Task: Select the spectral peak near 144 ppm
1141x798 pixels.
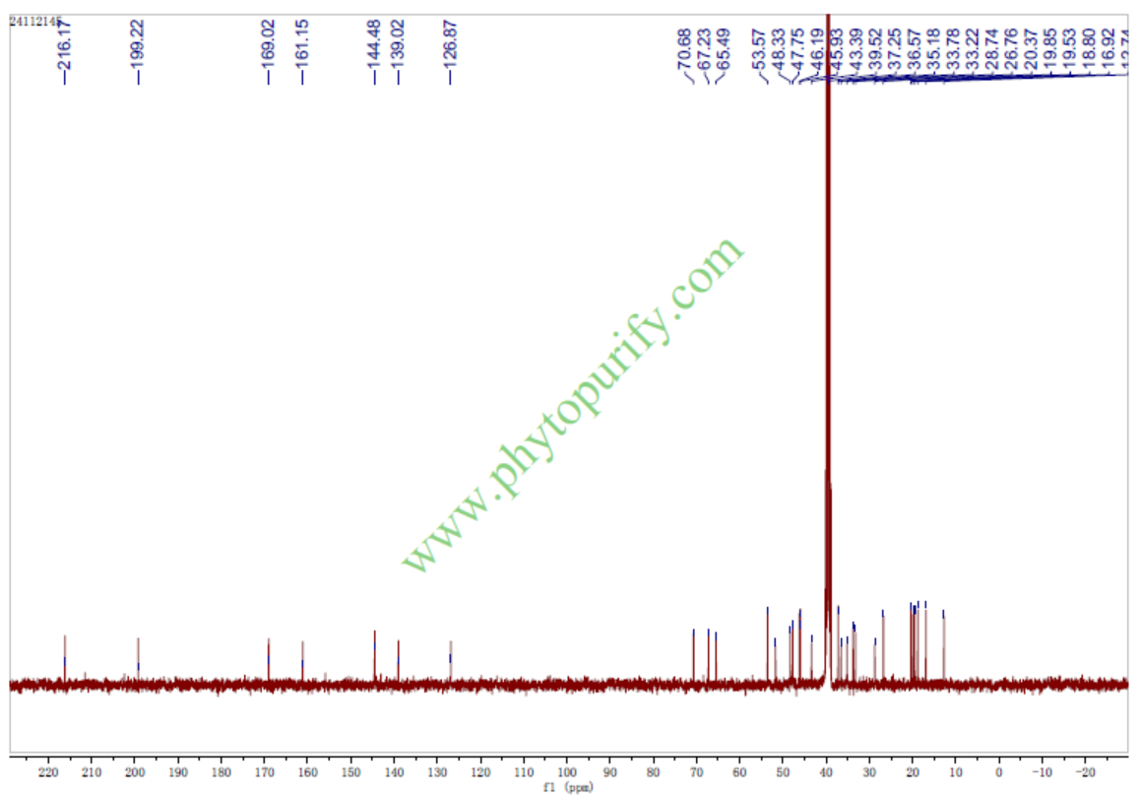Action: [x=374, y=650]
